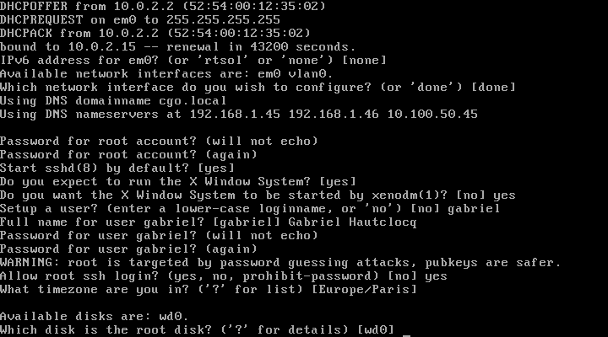Click nameserver address 192.168.1.45
This screenshot has width=608, height=337.
coord(235,114)
